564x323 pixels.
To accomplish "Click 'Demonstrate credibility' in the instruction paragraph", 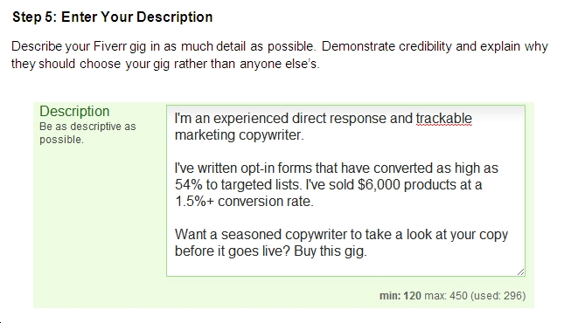I will pos(386,46).
